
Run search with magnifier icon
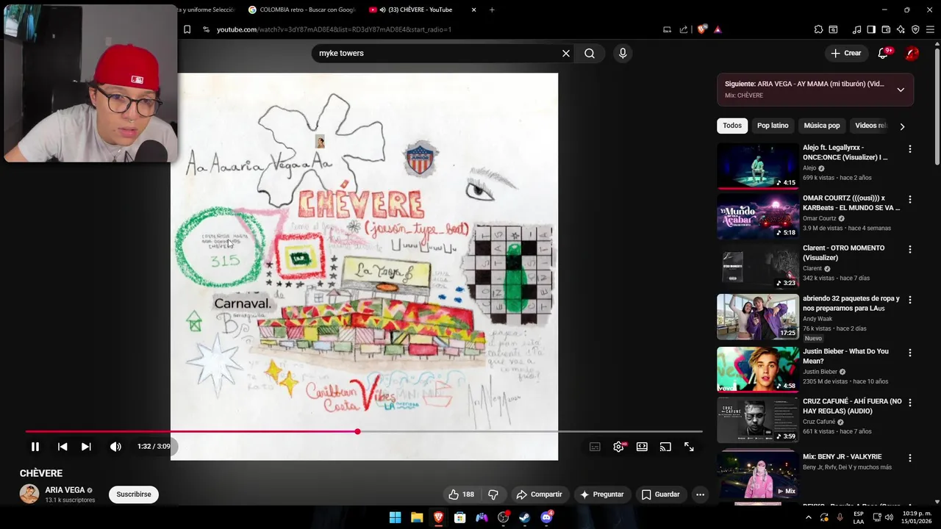(590, 53)
